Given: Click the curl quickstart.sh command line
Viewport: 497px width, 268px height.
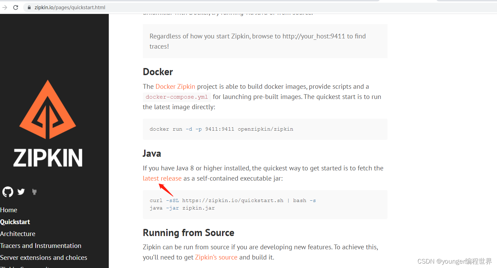Looking at the screenshot, I should coord(233,200).
